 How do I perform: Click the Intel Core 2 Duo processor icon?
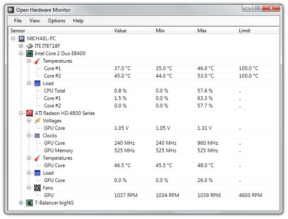click(29, 54)
